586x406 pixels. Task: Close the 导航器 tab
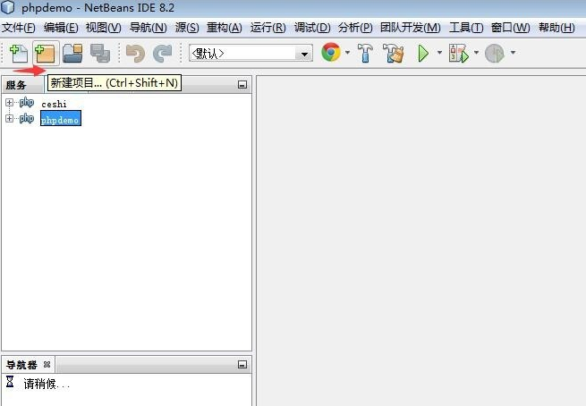coord(47,364)
